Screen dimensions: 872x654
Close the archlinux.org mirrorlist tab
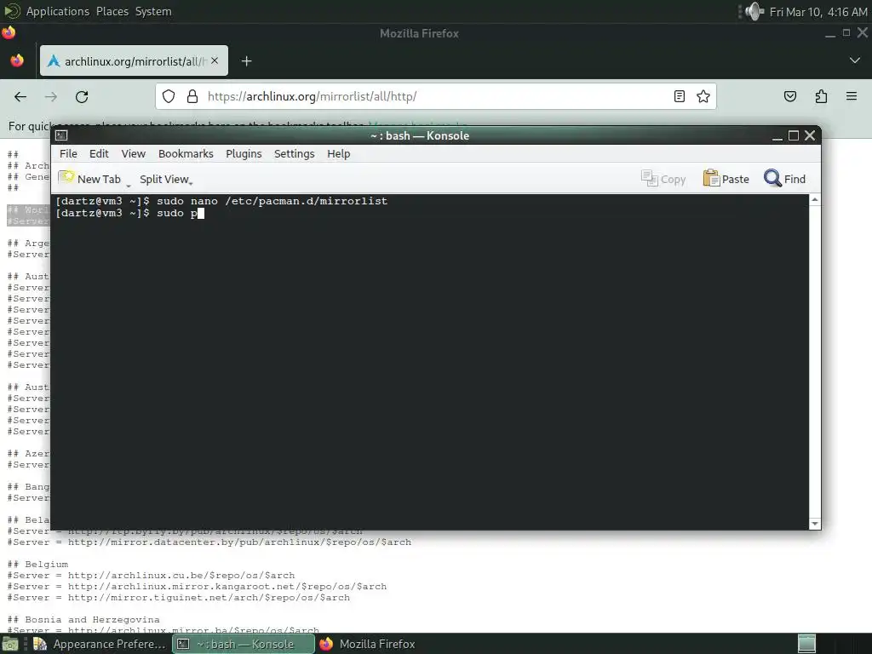[x=215, y=60]
